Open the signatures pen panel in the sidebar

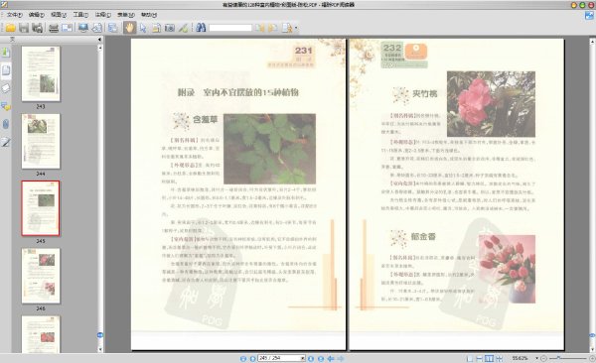point(6,143)
